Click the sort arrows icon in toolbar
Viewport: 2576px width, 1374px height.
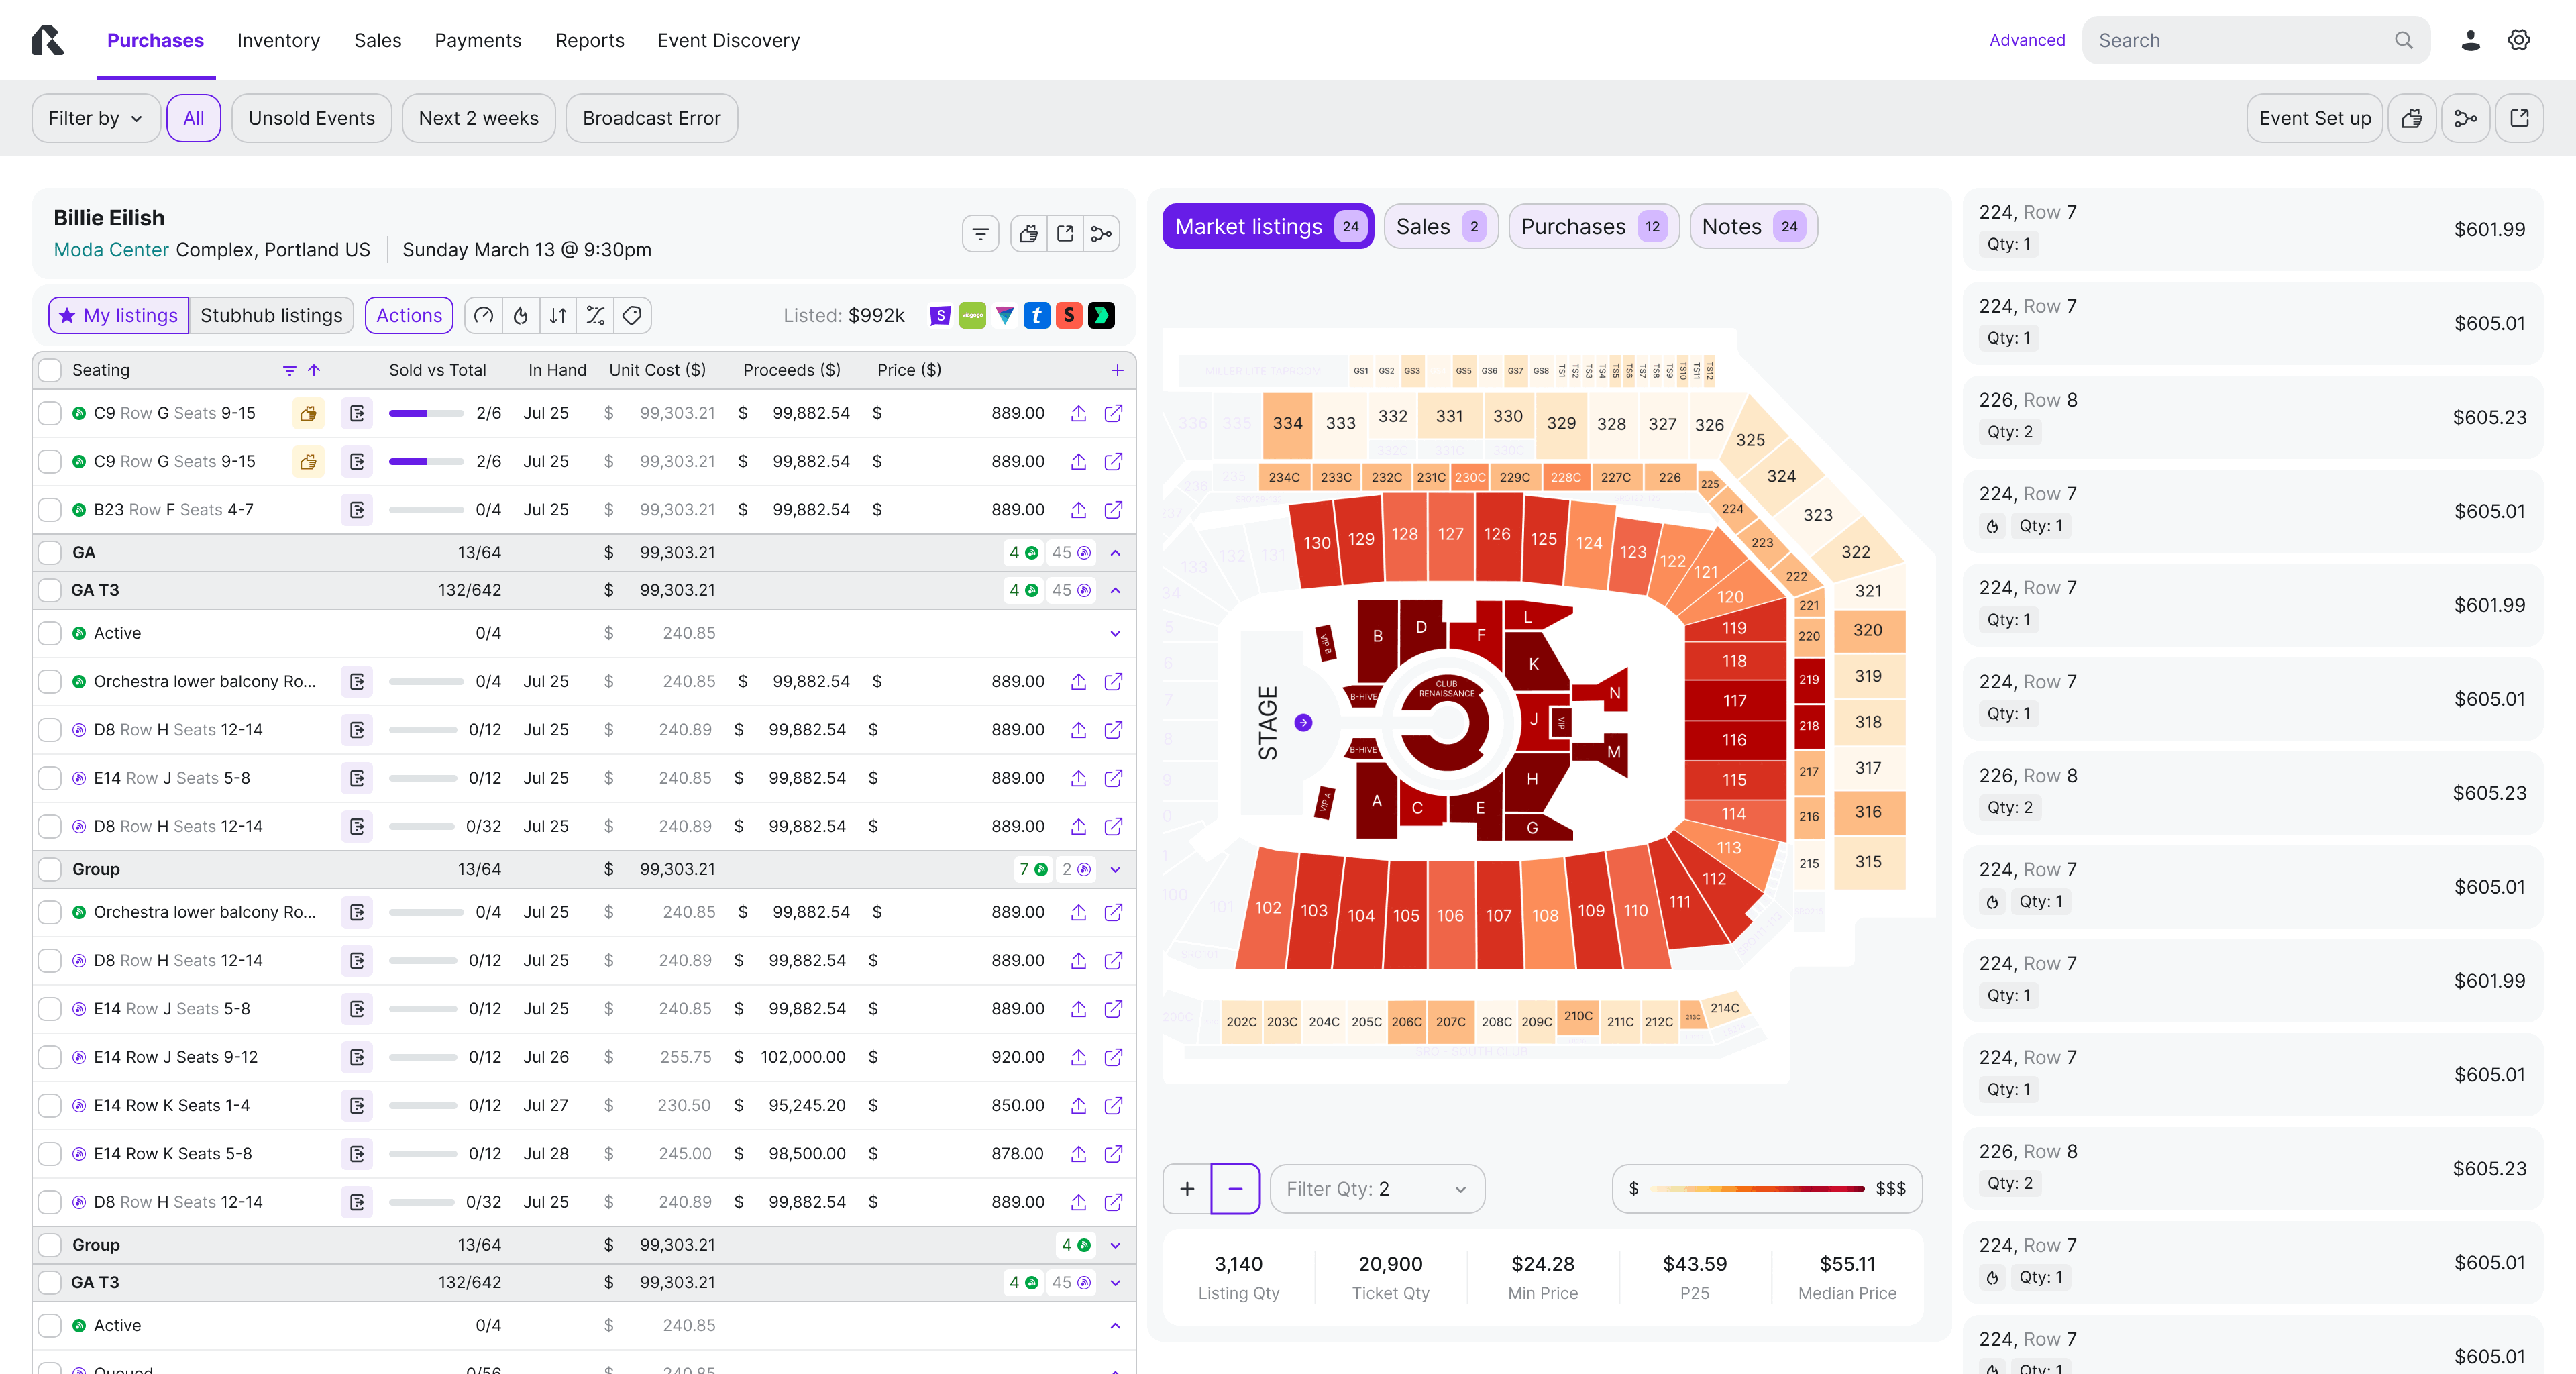pos(558,316)
